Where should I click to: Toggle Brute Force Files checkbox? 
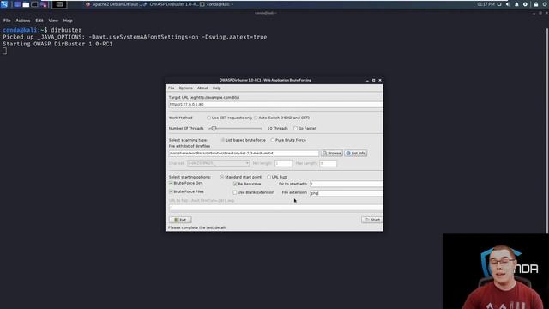(171, 191)
